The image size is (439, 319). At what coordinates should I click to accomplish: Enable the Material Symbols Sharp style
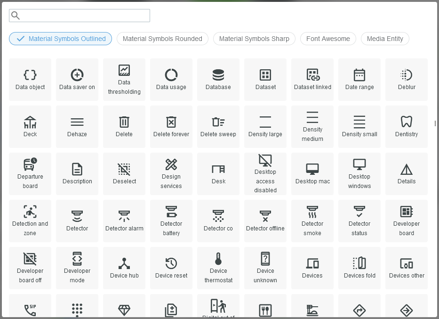click(254, 39)
